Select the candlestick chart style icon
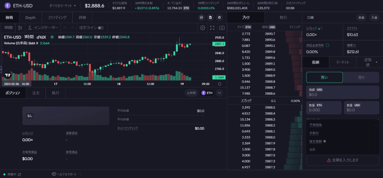 (20, 28)
